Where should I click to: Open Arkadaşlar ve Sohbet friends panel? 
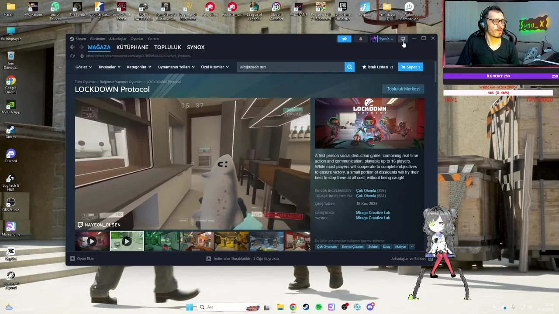point(412,259)
